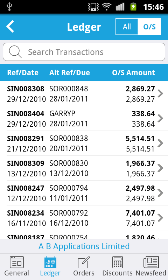Open the SIN008247 transaction row
This screenshot has width=168, height=280.
point(84,193)
